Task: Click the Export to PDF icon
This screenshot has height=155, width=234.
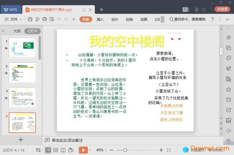Action: pos(37,19)
